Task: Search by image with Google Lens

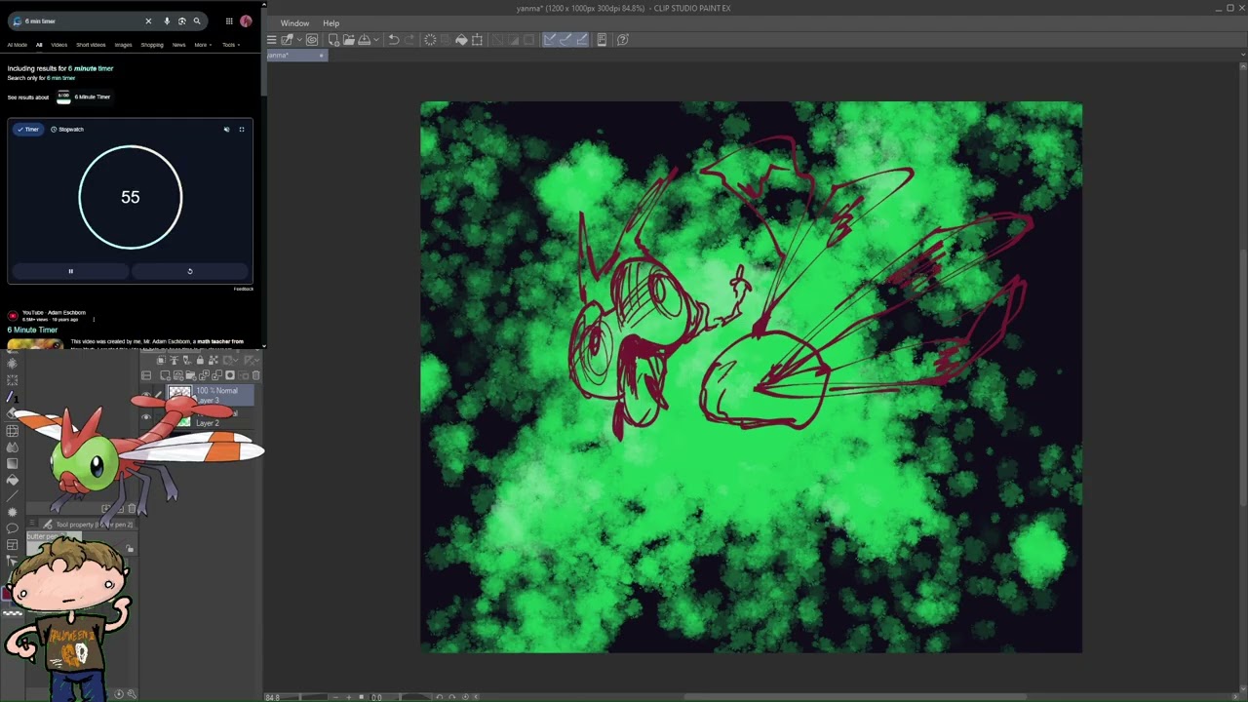Action: [x=181, y=20]
